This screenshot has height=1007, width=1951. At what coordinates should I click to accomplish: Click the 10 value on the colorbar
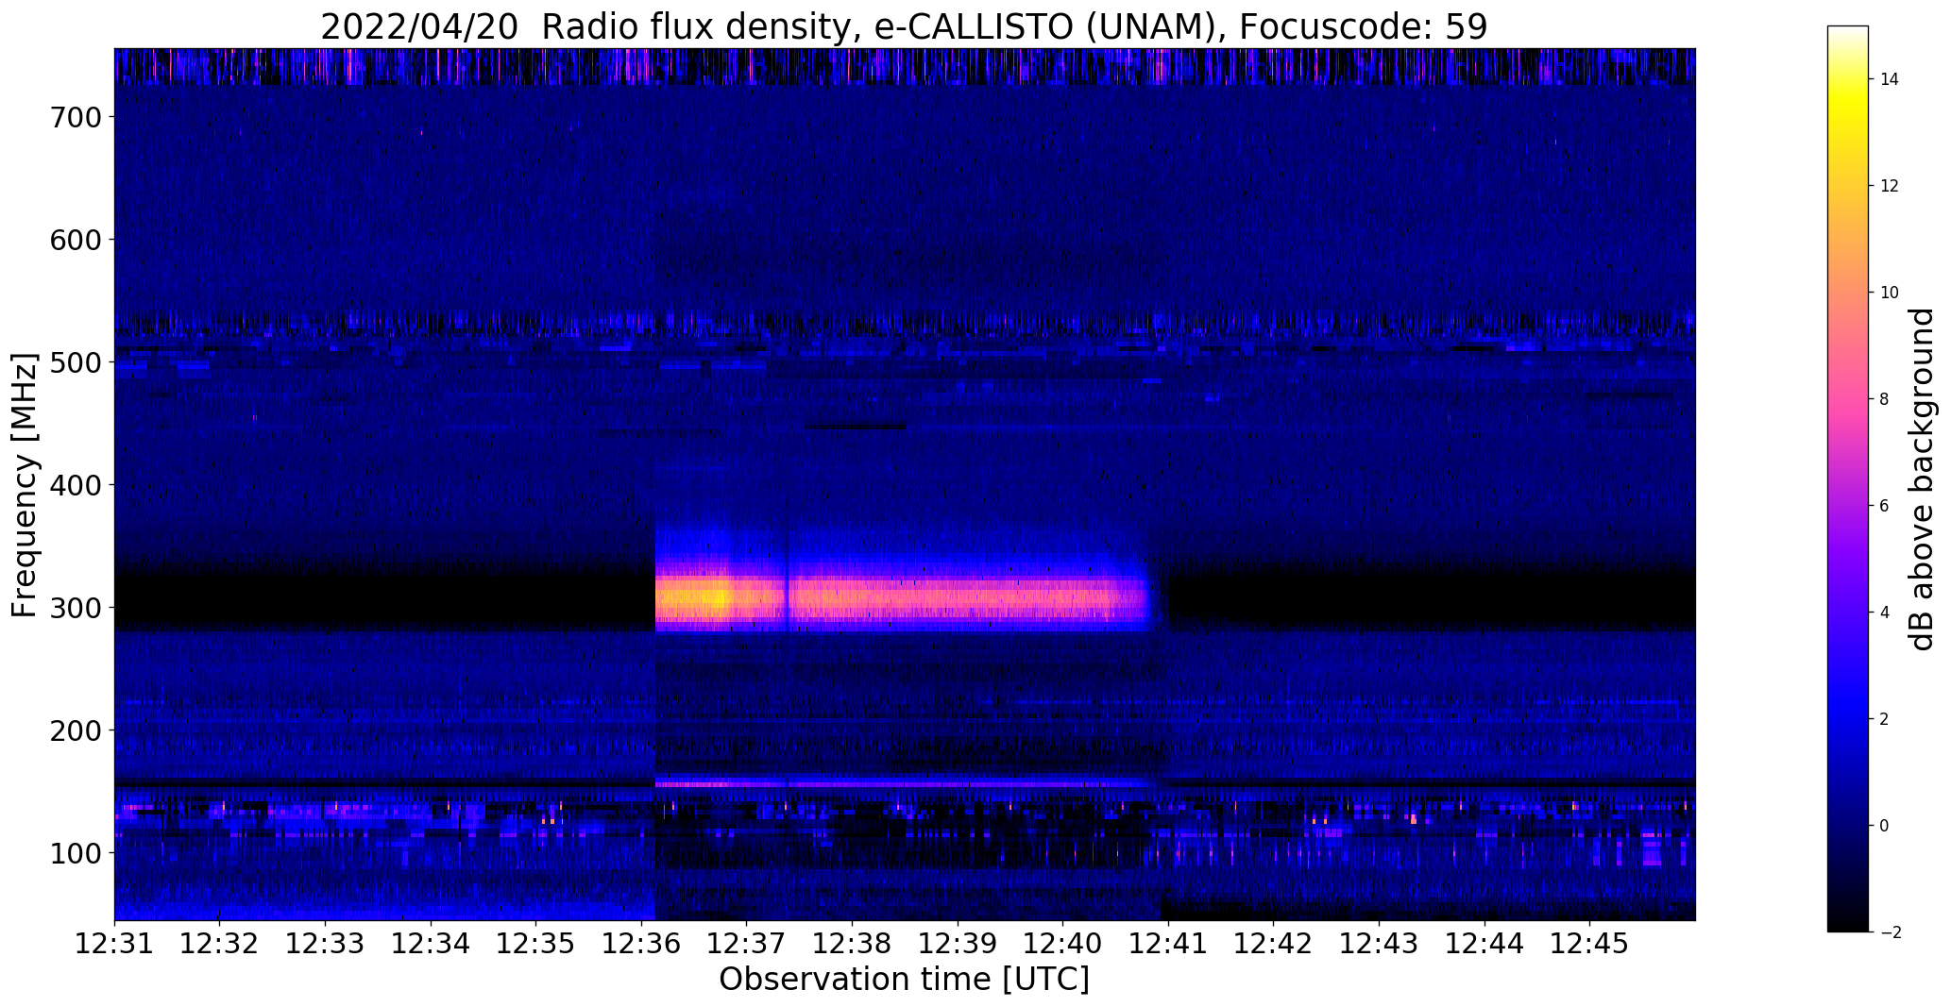tap(1890, 294)
